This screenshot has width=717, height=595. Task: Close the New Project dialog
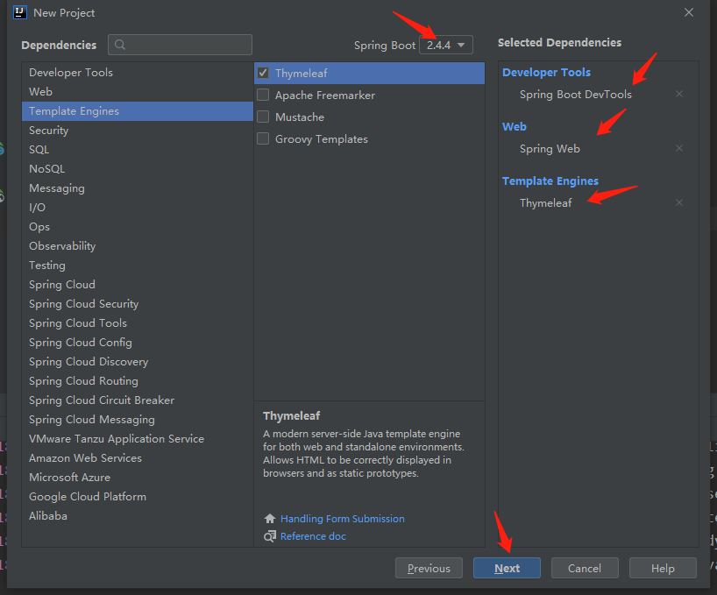[x=689, y=12]
